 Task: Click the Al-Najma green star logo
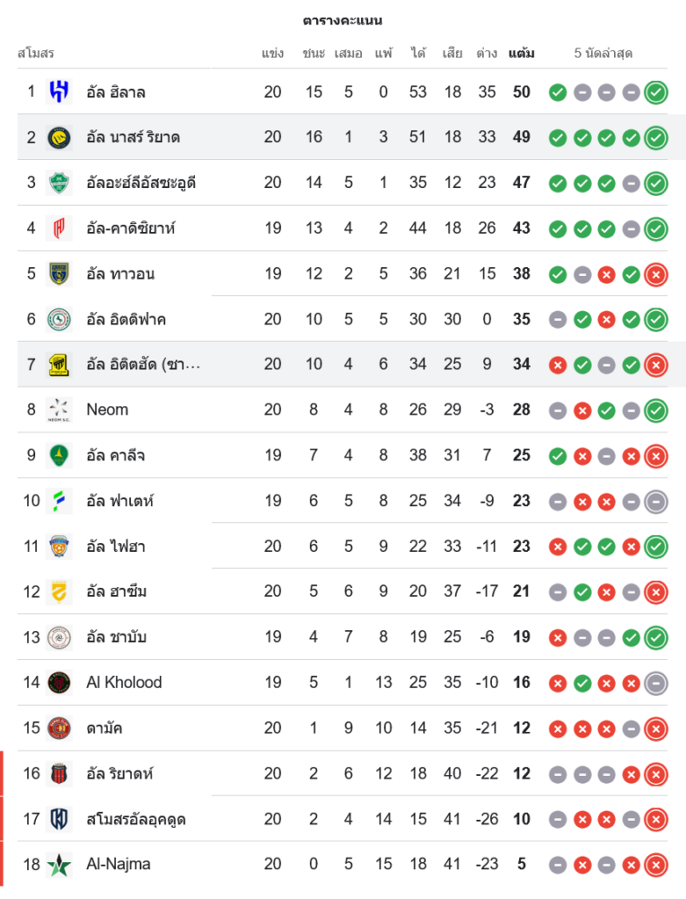59,865
